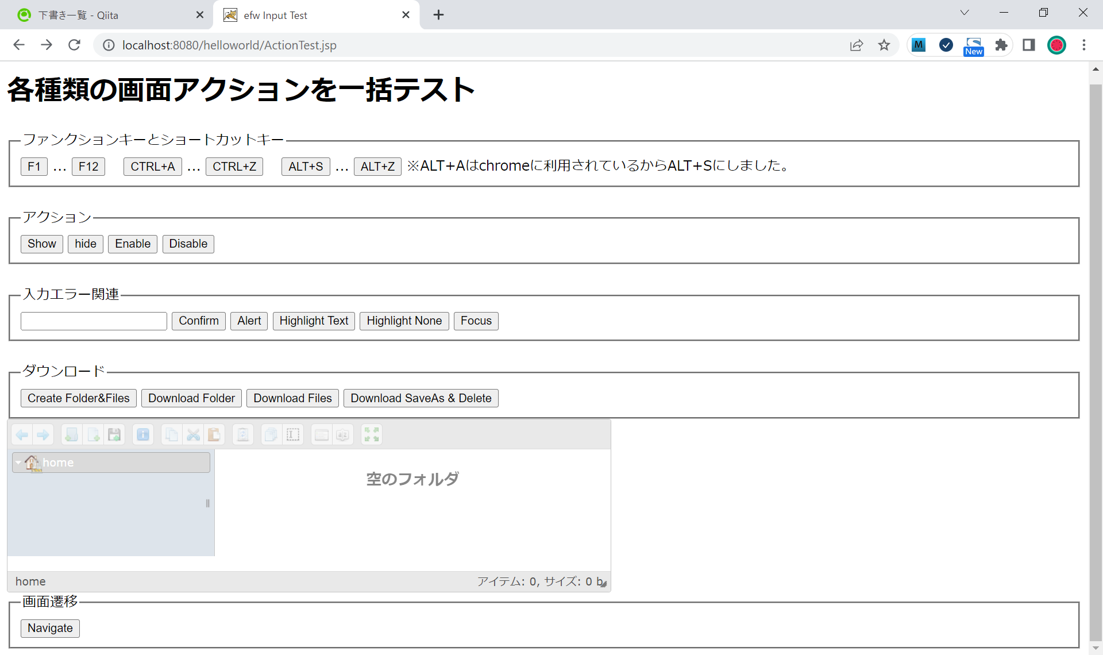
Task: Click the Navigate button
Action: [50, 629]
